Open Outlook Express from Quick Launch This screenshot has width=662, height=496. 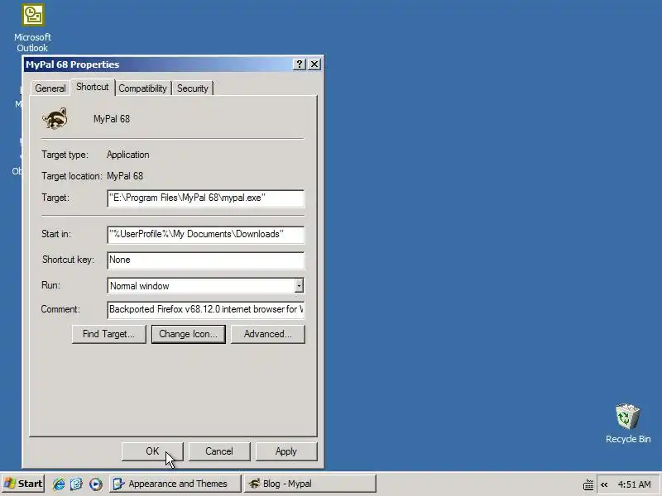[76, 484]
